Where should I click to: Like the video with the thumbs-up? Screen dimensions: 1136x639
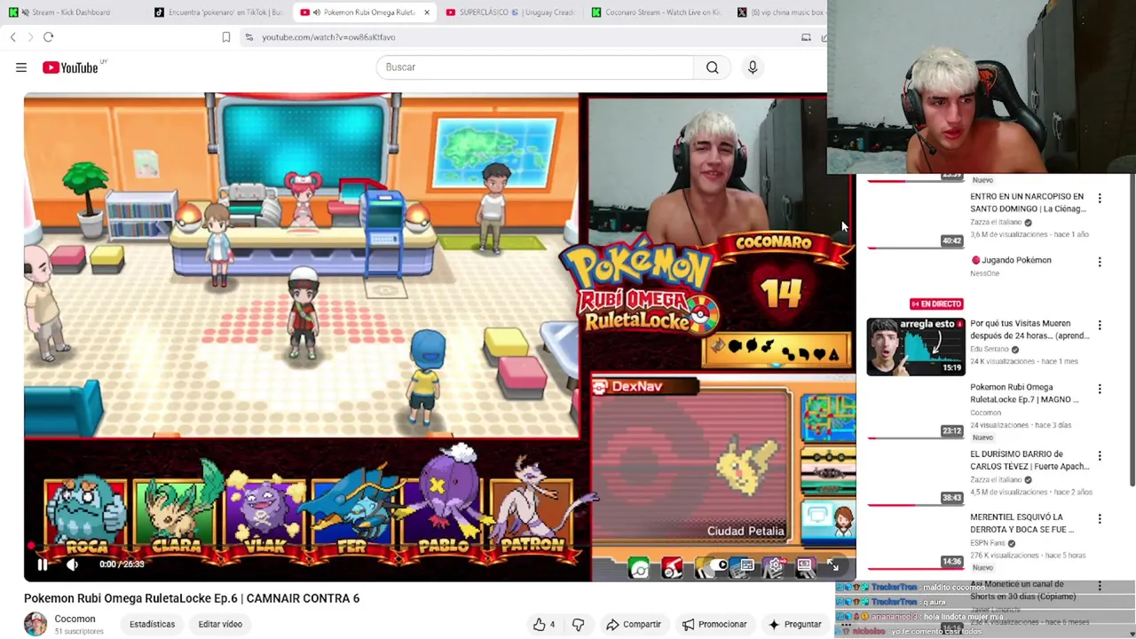544,624
